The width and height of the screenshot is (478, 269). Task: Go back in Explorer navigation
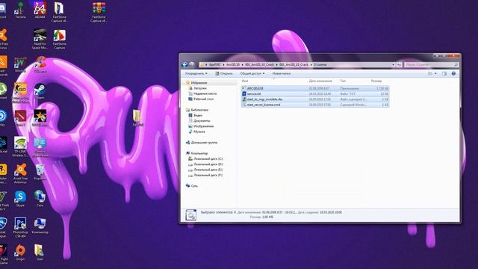point(184,64)
